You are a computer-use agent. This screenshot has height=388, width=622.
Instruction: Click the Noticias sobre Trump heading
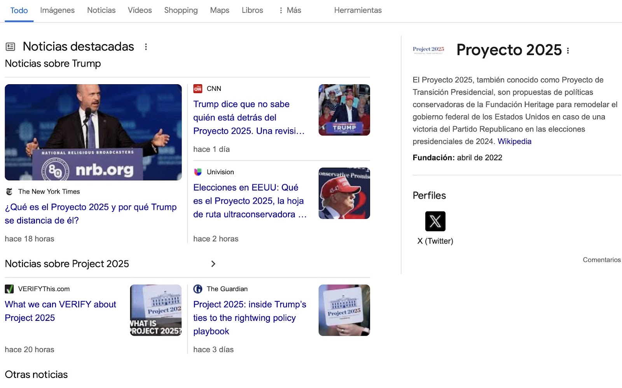point(53,64)
